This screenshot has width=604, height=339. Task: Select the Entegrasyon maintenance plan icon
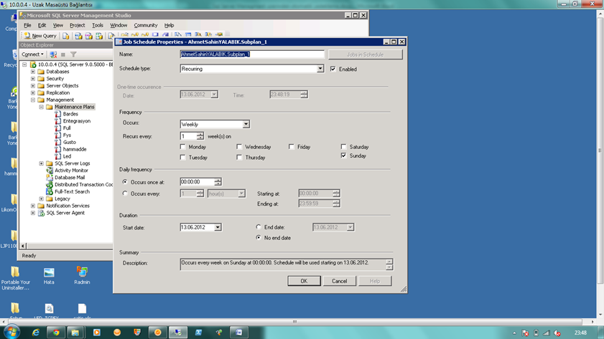(x=58, y=121)
